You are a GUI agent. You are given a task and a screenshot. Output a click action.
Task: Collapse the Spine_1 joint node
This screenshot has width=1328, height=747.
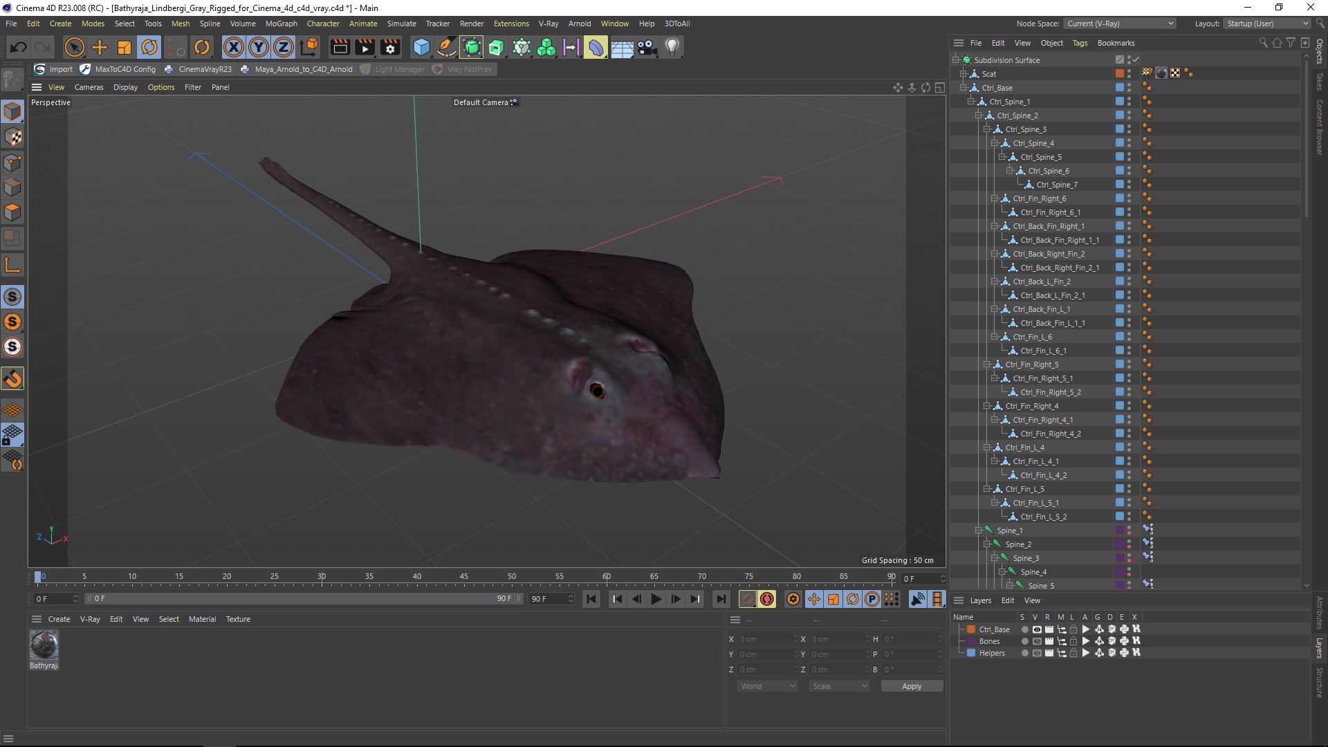click(978, 531)
